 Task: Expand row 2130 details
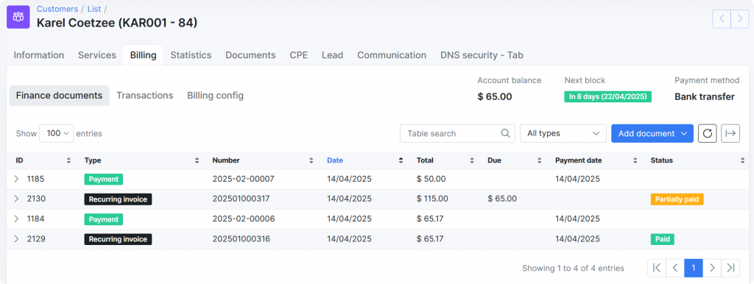[16, 199]
